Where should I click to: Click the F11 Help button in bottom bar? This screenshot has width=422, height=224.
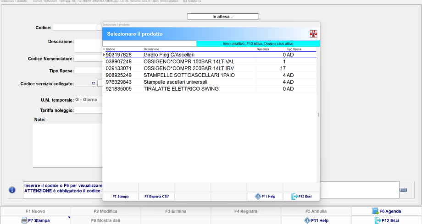(x=316, y=220)
